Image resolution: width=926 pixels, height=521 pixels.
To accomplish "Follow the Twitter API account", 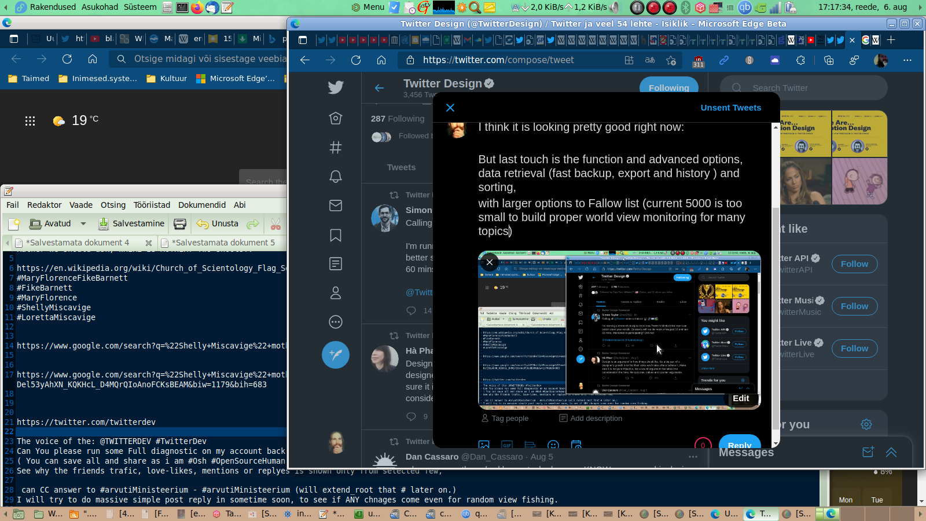I will click(855, 264).
